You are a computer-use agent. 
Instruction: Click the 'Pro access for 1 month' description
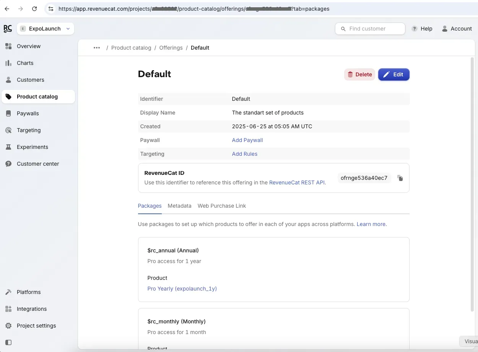177,332
